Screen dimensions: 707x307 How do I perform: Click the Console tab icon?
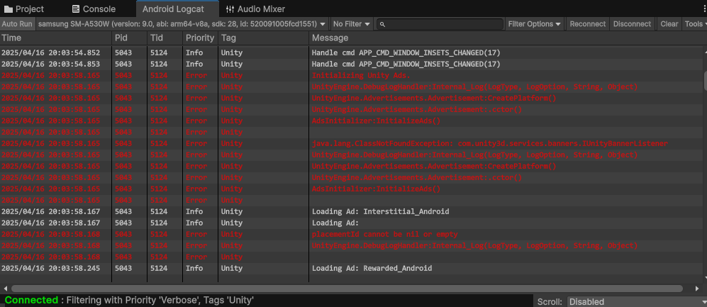coord(76,9)
